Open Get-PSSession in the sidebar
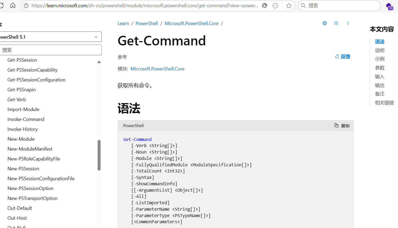The width and height of the screenshot is (398, 228). [22, 60]
